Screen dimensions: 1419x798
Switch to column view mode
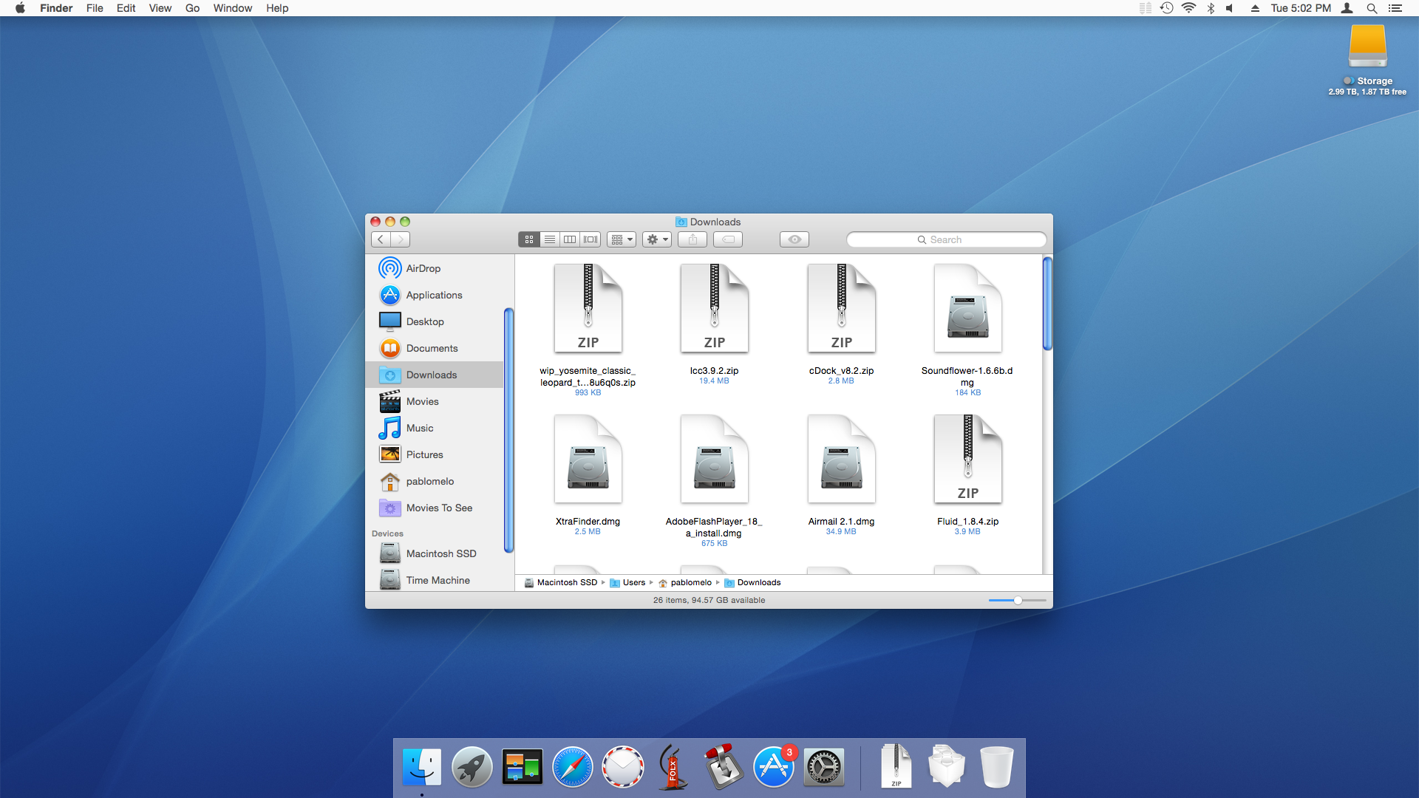(x=570, y=239)
